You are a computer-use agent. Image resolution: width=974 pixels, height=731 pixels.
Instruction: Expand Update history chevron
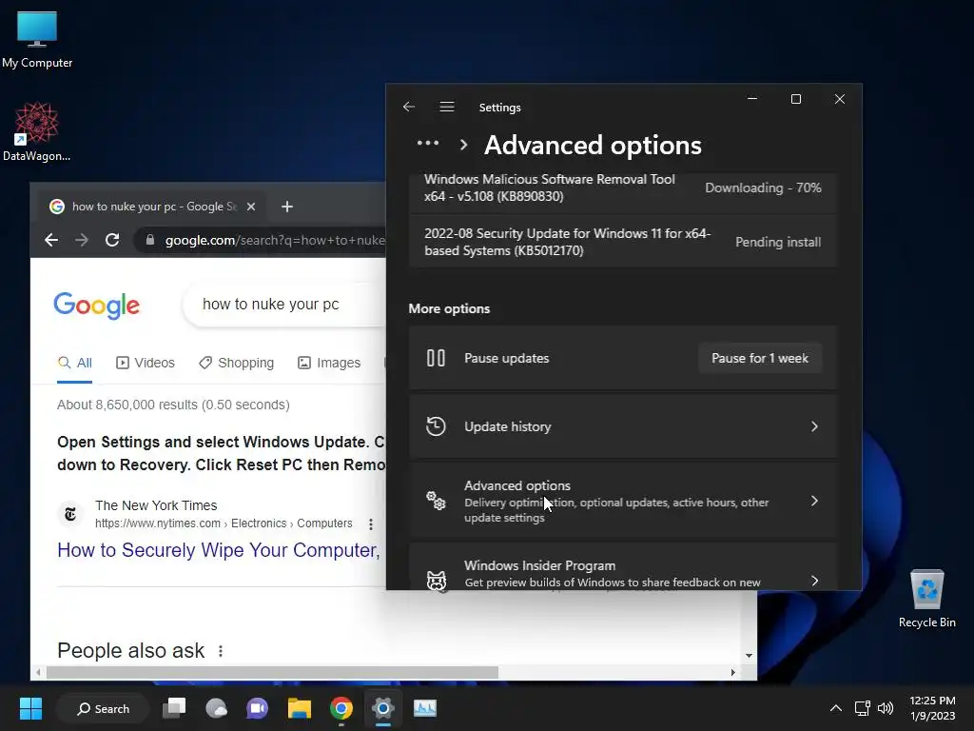pyautogui.click(x=814, y=426)
